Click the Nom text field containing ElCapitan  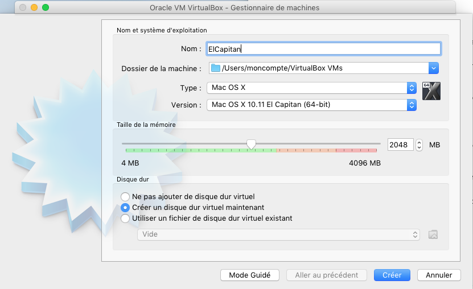point(323,49)
